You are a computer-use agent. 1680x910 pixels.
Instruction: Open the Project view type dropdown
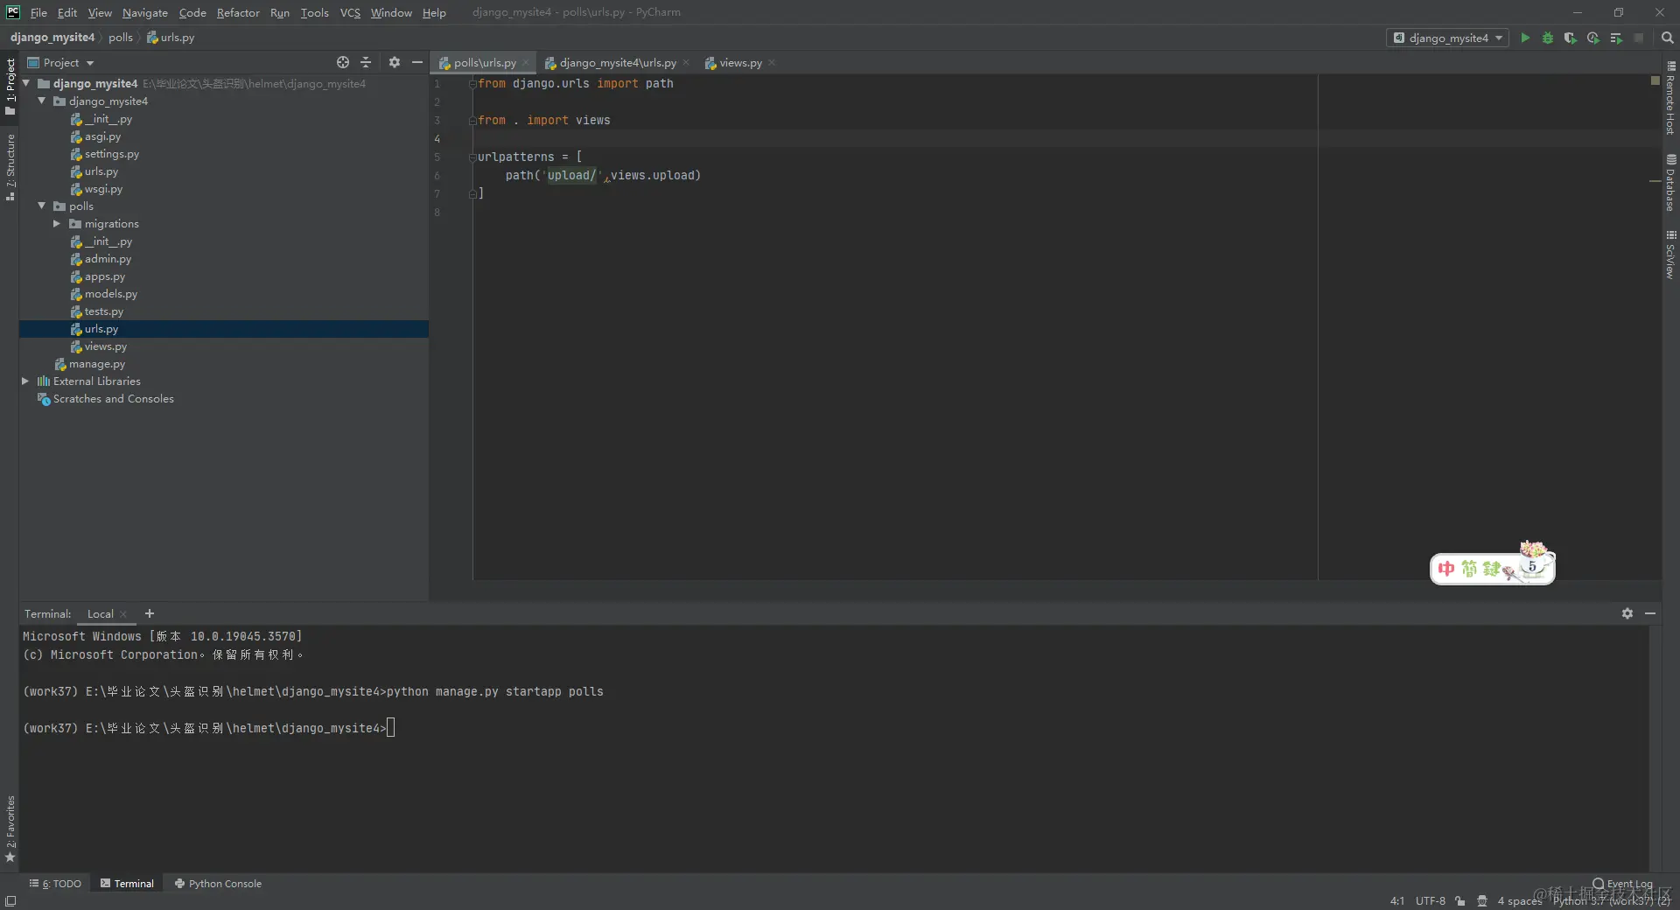(x=60, y=62)
